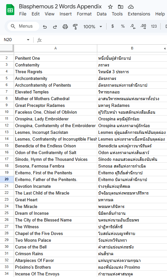The width and height of the screenshot is (167, 277).
Task: Decrease decimal places
Action: tap(133, 27)
